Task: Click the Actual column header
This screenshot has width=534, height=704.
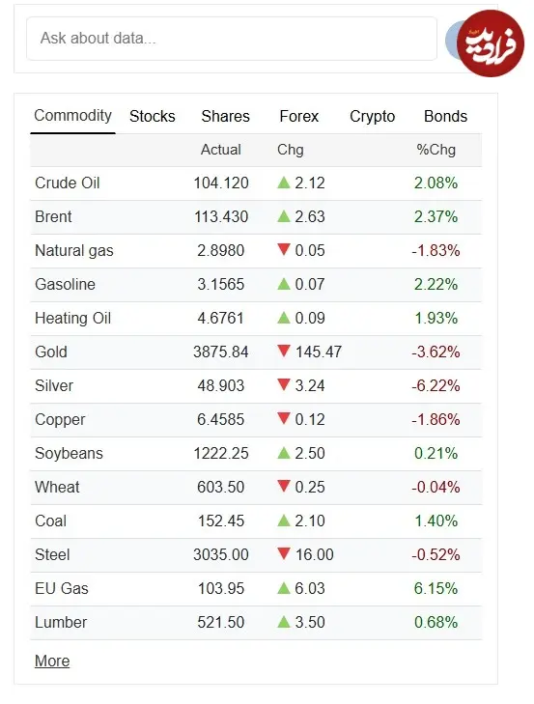Action: pyautogui.click(x=220, y=150)
